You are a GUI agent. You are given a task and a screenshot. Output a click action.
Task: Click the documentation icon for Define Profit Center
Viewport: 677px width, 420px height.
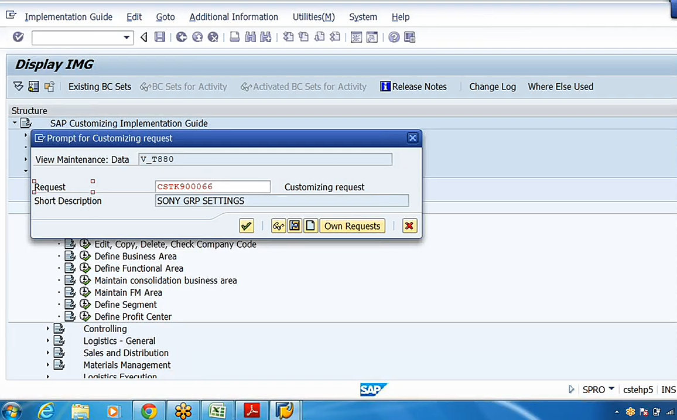(x=70, y=316)
